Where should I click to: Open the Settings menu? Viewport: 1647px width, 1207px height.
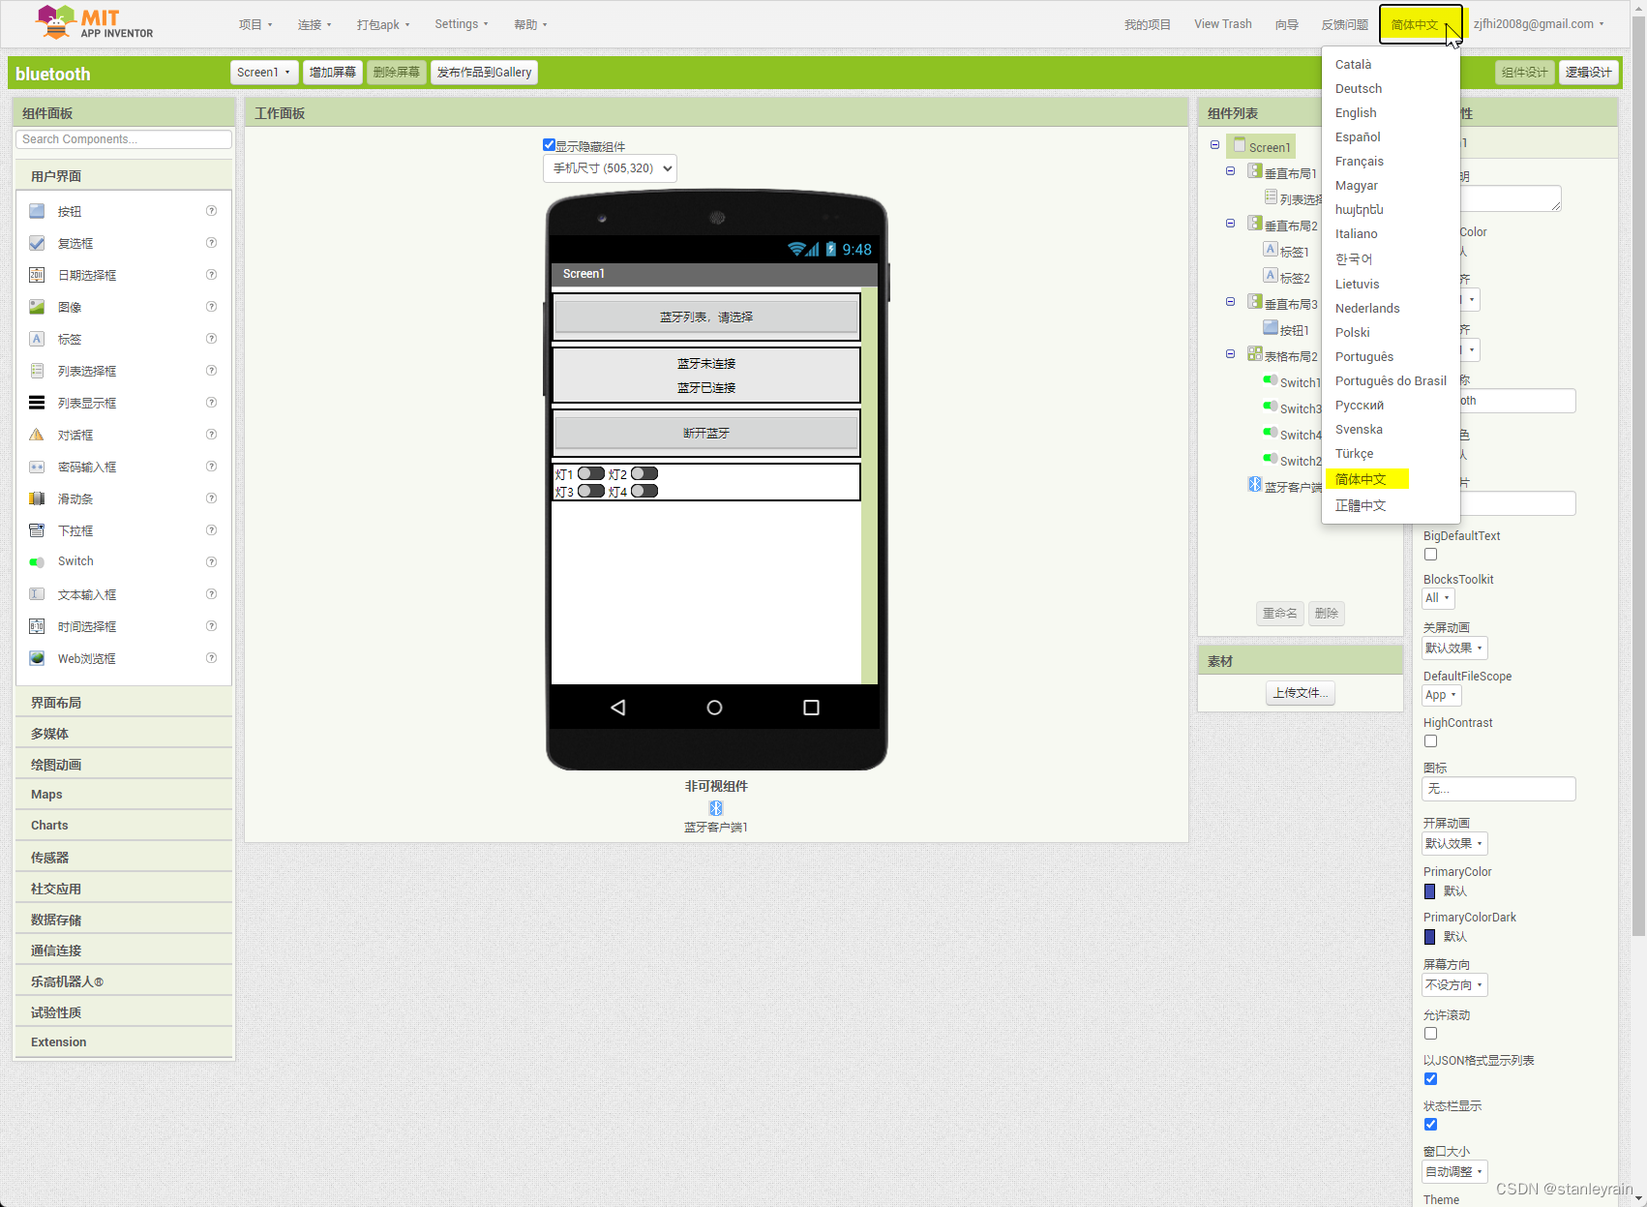[461, 24]
